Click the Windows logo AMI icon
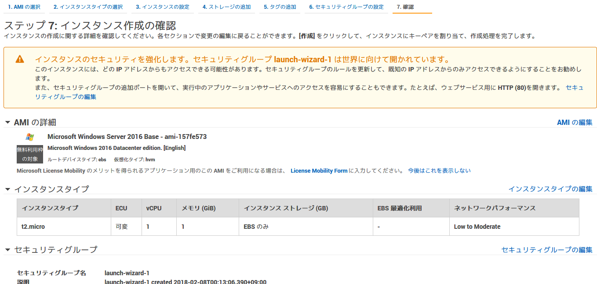Image resolution: width=597 pixels, height=284 pixels. click(x=30, y=137)
